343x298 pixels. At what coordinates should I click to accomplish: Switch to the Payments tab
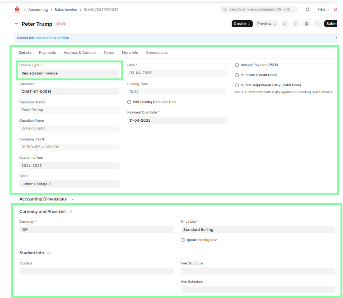pyautogui.click(x=47, y=53)
